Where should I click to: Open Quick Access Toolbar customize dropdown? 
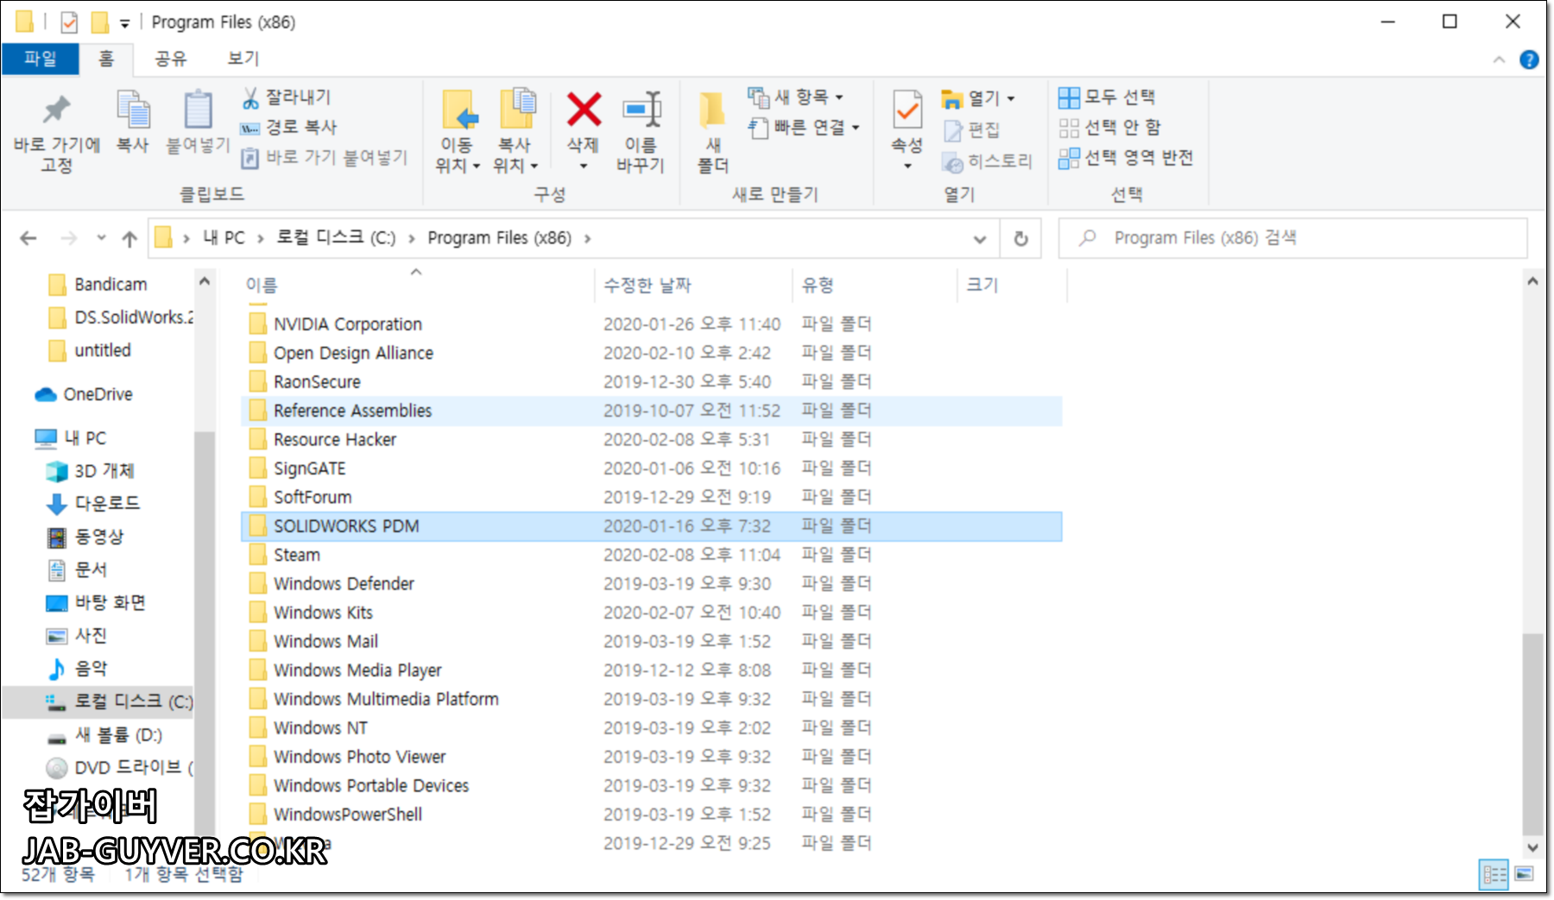click(125, 23)
